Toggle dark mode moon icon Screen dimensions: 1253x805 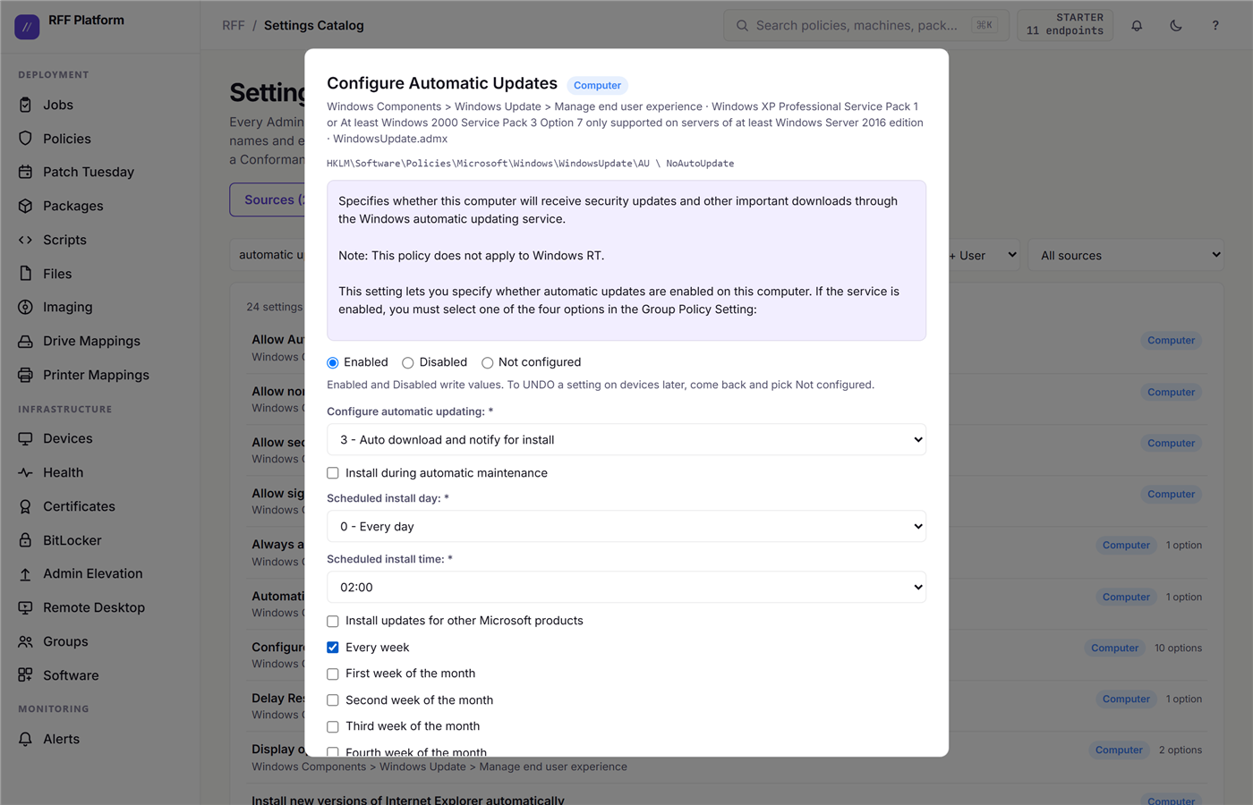pyautogui.click(x=1176, y=25)
